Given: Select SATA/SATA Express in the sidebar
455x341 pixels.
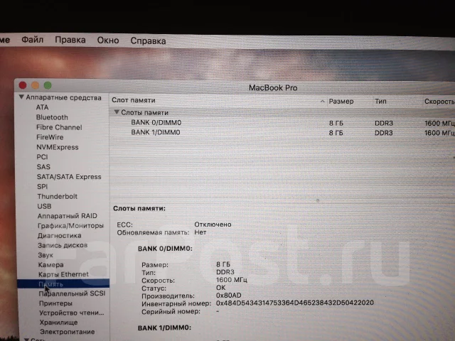Looking at the screenshot, I should tap(69, 177).
